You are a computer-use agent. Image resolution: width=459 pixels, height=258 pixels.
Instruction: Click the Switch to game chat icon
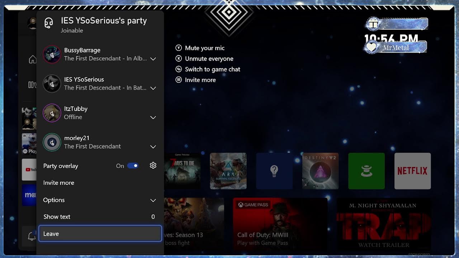(x=179, y=69)
